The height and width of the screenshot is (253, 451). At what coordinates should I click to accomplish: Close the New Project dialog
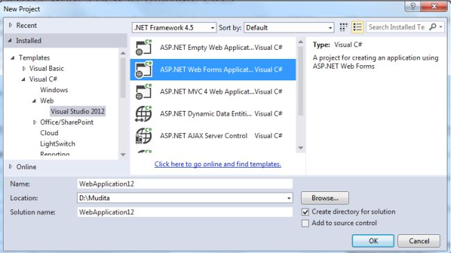pos(434,6)
